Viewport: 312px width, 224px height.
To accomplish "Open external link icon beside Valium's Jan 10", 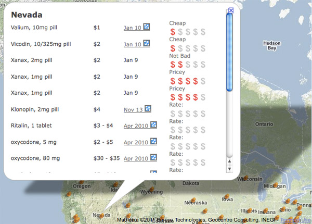I will click(x=147, y=27).
